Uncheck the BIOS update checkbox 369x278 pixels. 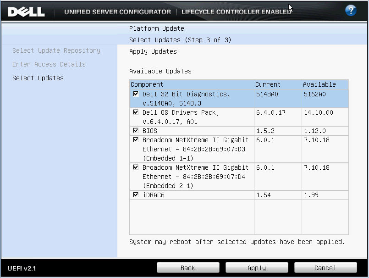coord(136,130)
